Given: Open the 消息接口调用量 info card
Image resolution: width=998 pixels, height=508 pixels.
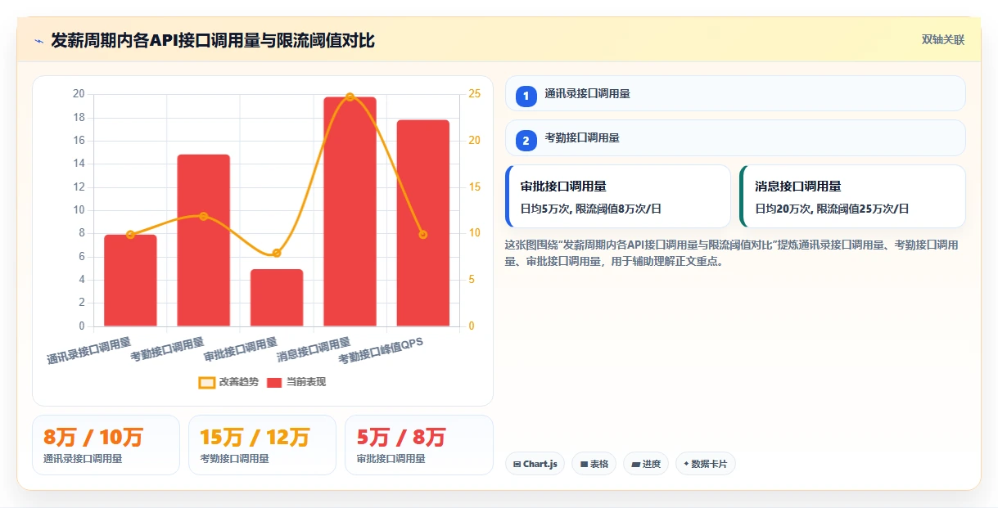Looking at the screenshot, I should [852, 196].
